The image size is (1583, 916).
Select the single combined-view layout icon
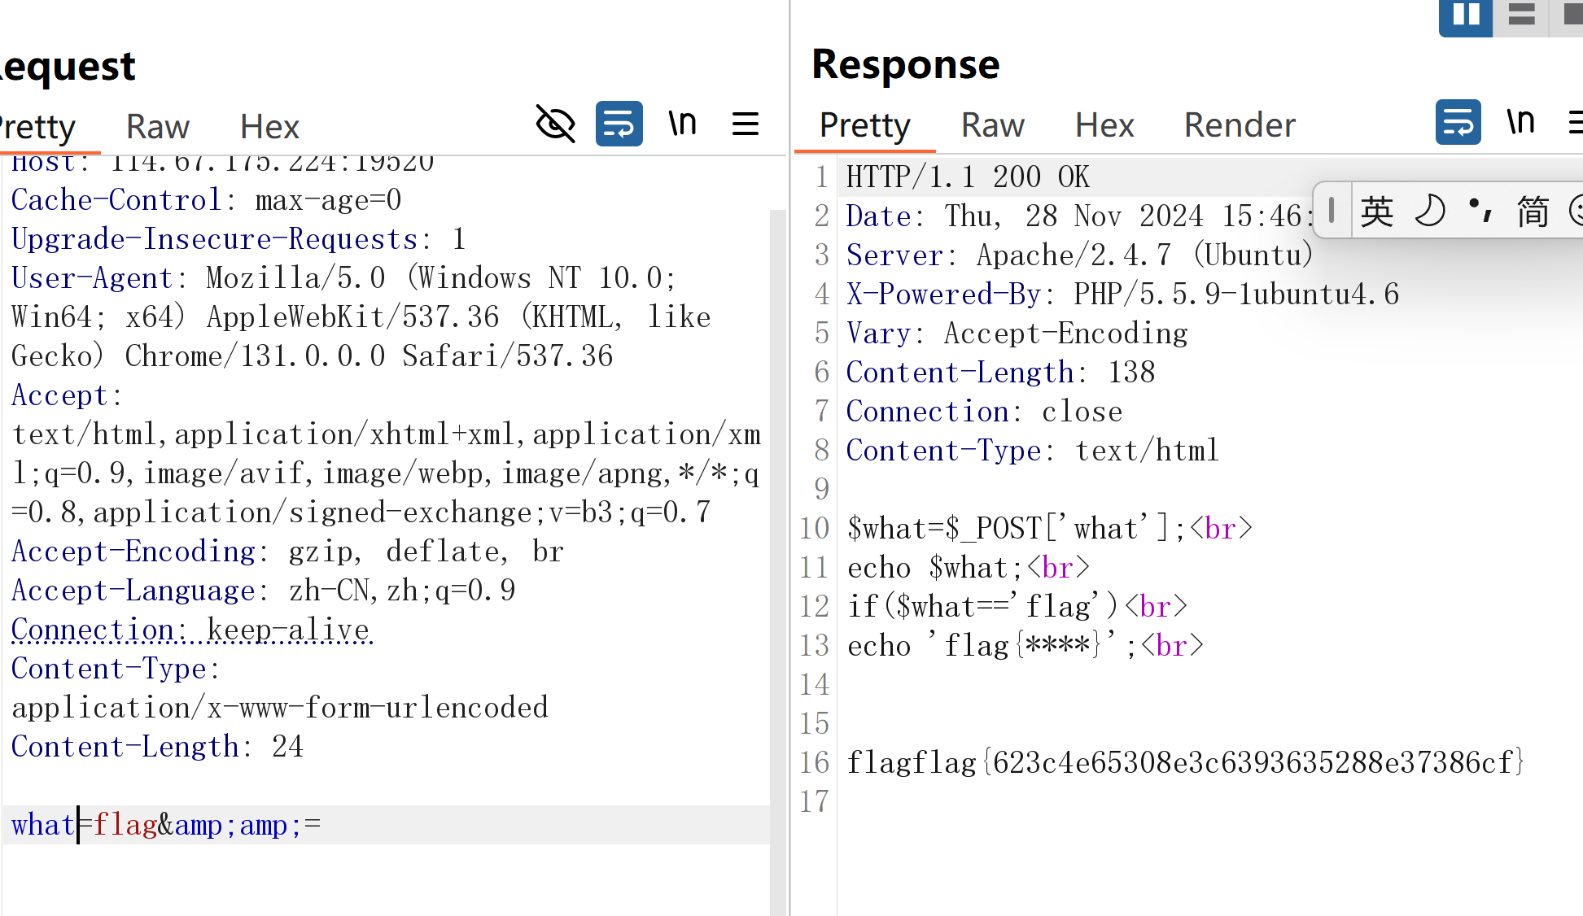pyautogui.click(x=1572, y=15)
